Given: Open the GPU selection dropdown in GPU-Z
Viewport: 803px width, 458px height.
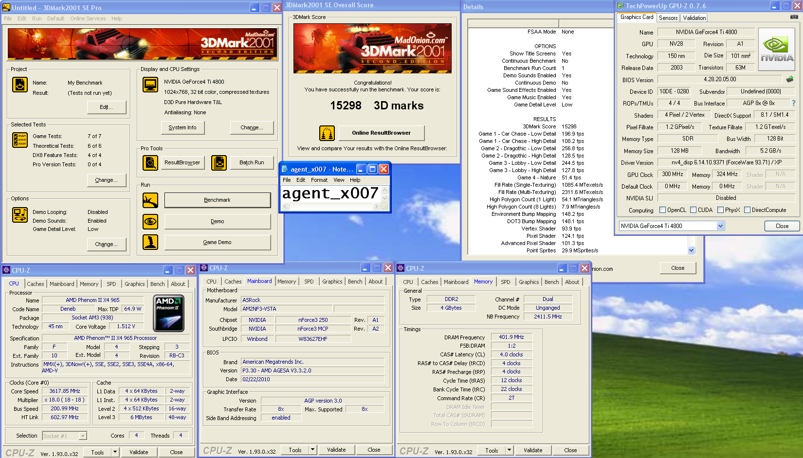Looking at the screenshot, I should [x=720, y=226].
